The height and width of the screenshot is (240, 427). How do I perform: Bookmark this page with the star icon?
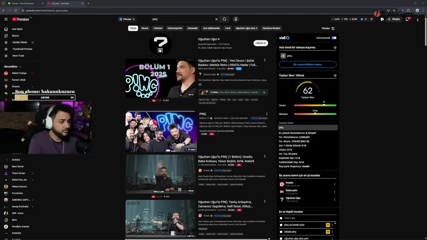click(394, 10)
